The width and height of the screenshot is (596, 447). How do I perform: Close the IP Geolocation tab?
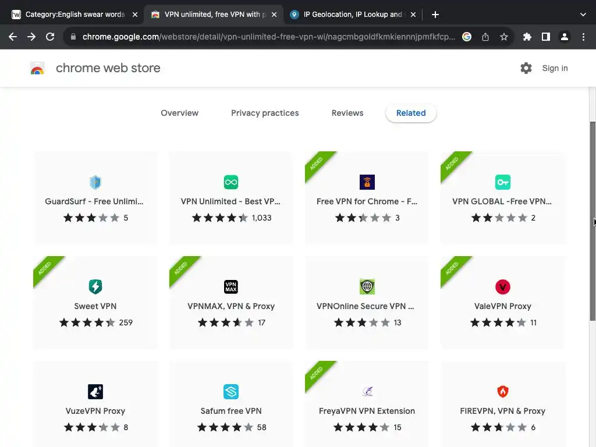413,15
